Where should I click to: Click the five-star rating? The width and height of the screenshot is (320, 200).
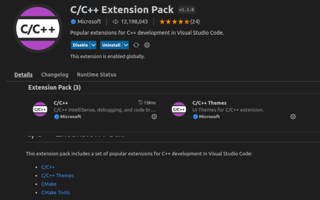(174, 21)
